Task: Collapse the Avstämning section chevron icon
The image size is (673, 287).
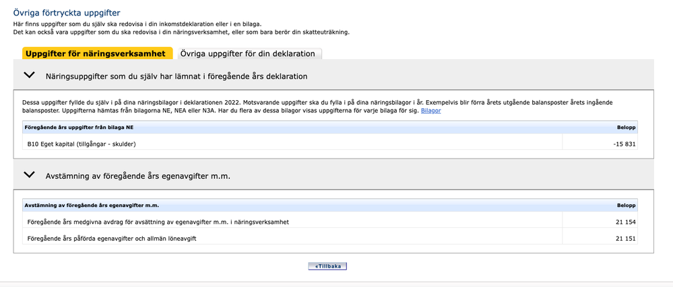Action: pos(29,175)
